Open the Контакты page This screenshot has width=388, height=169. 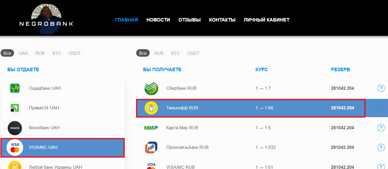222,20
